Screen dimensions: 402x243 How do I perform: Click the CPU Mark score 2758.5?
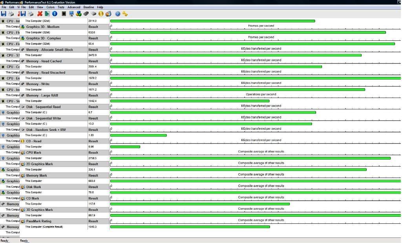click(92, 158)
